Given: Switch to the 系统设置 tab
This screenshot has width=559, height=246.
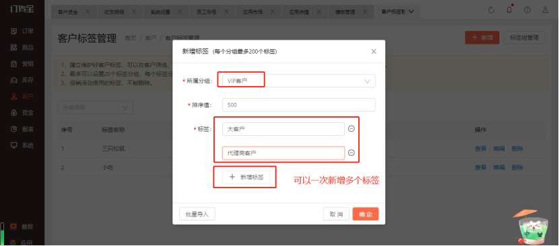Looking at the screenshot, I should [166, 11].
